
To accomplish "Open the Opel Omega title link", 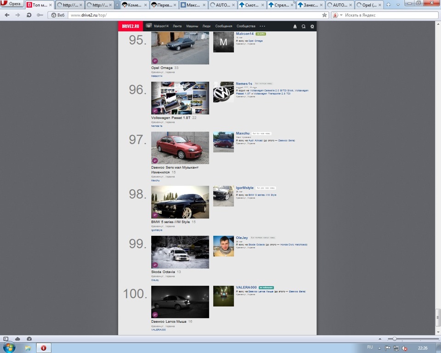I will tap(162, 68).
